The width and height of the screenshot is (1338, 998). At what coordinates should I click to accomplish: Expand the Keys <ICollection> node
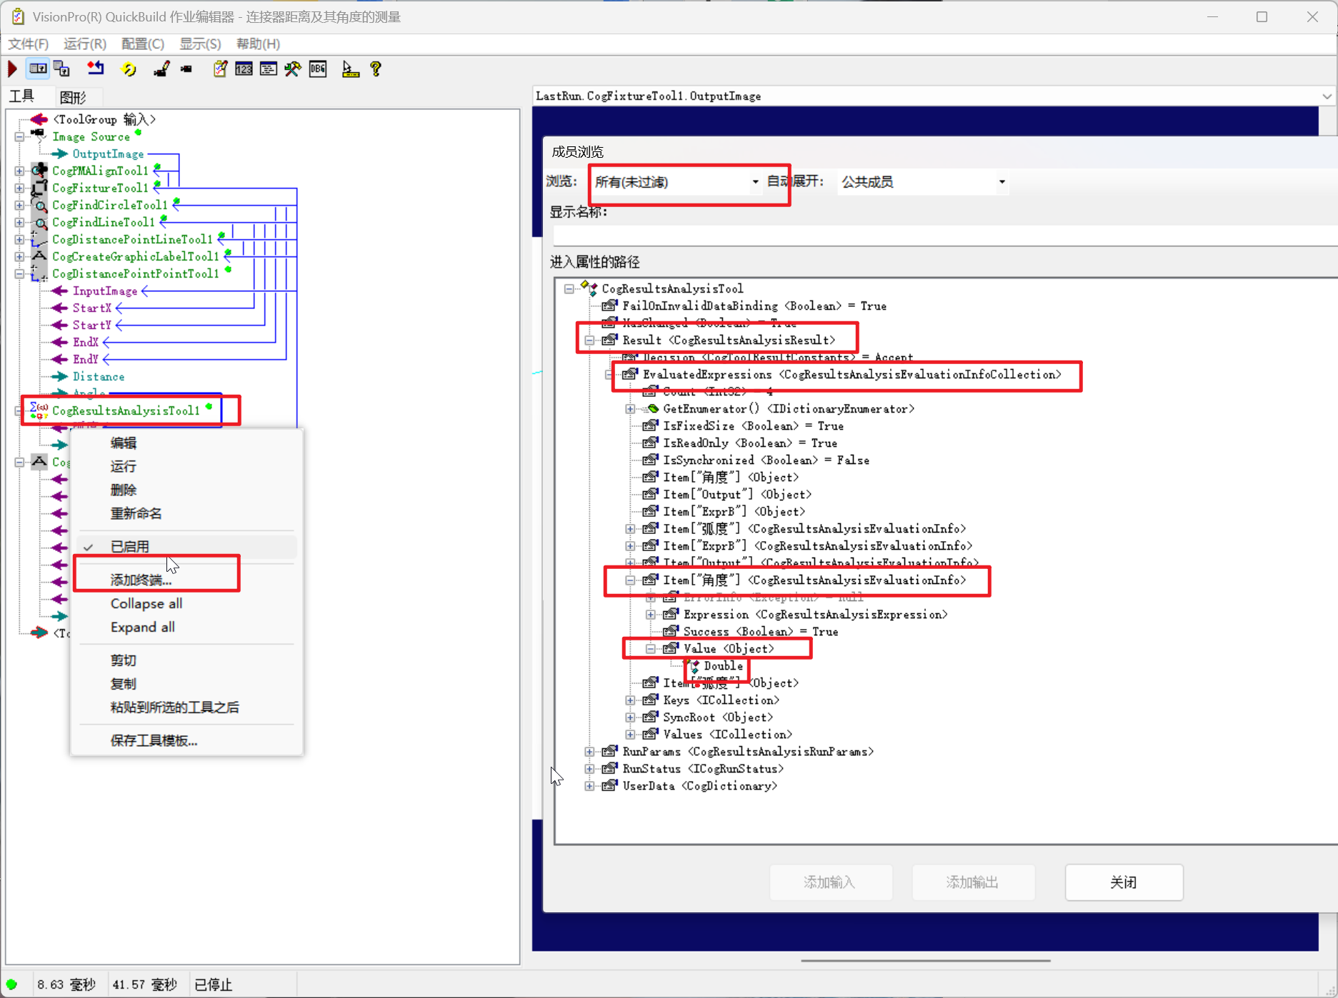630,700
